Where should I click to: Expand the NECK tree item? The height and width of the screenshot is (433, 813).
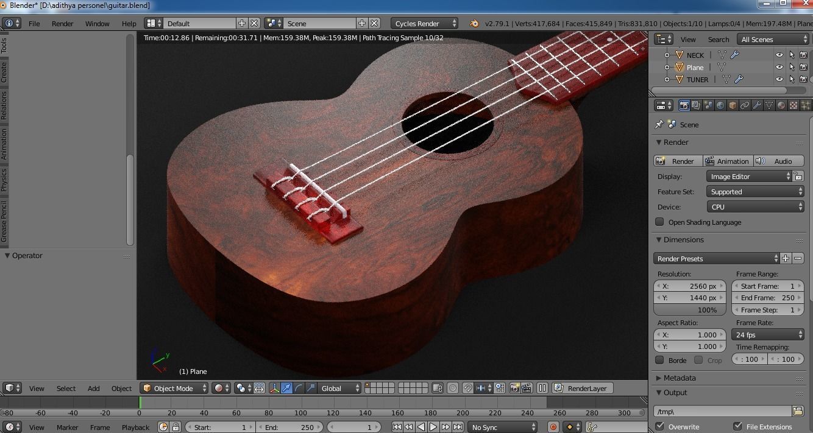point(667,55)
